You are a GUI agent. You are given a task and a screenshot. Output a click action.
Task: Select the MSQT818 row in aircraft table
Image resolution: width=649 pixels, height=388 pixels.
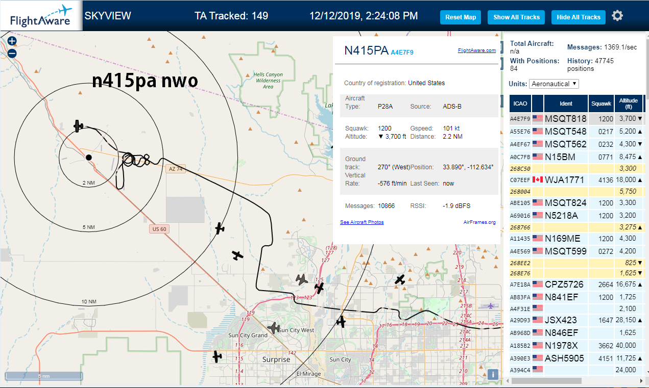576,119
